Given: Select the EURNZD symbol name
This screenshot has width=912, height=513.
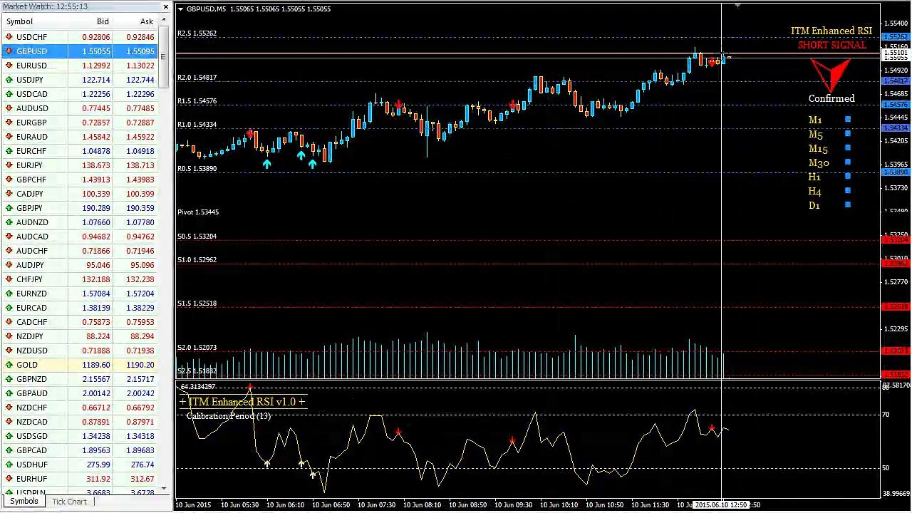Looking at the screenshot, I should [31, 294].
